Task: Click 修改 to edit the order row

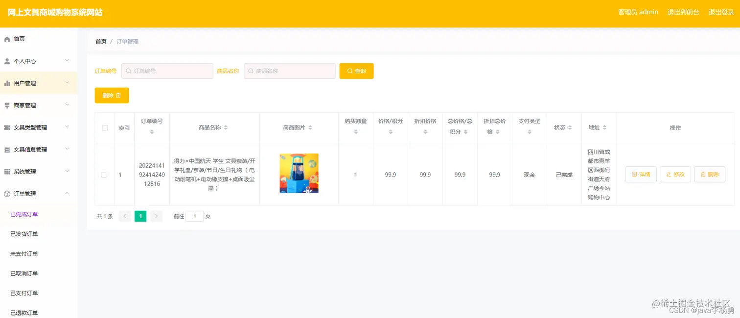Action: [x=675, y=175]
